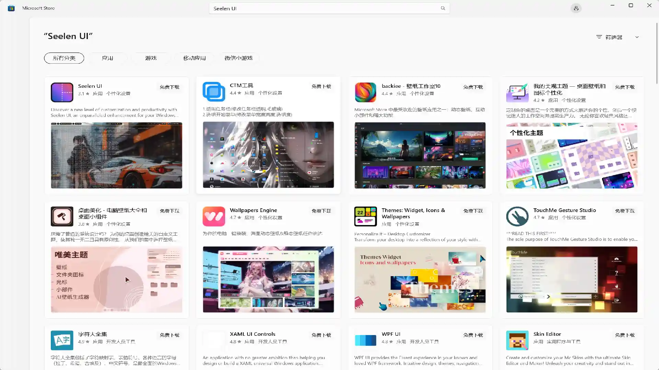Screen dimensions: 659x370
Task: Toggle the 微信小游戏 filter chip
Action: pyautogui.click(x=239, y=58)
